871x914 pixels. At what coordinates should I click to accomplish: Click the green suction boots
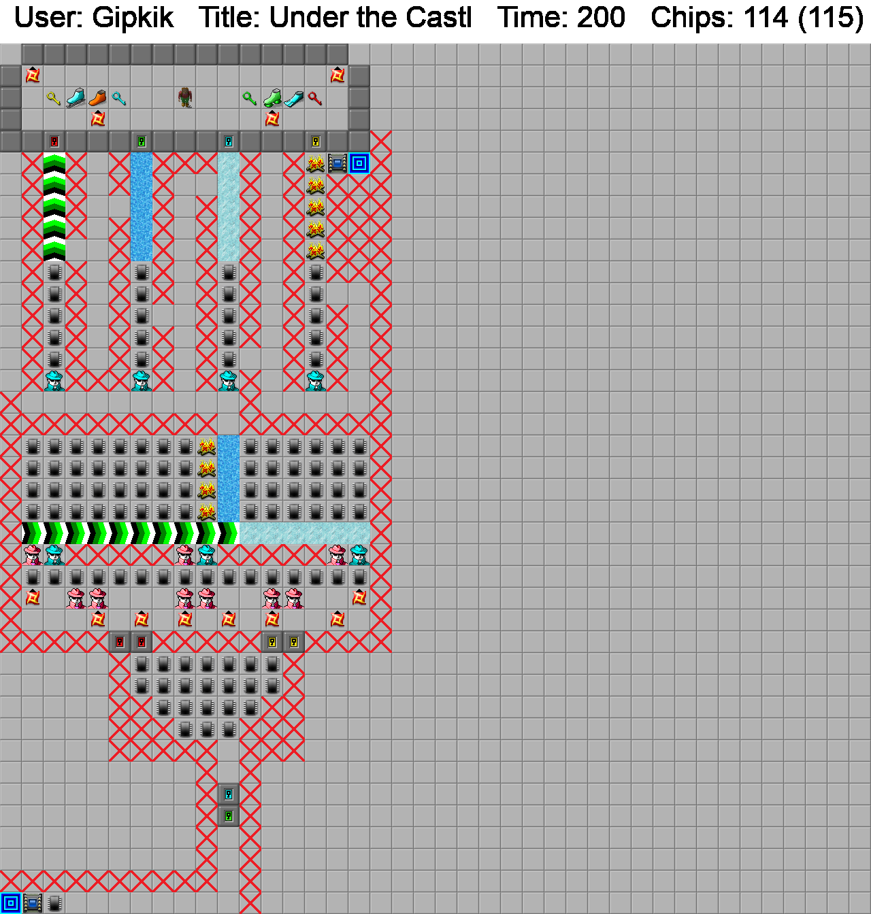click(x=272, y=99)
